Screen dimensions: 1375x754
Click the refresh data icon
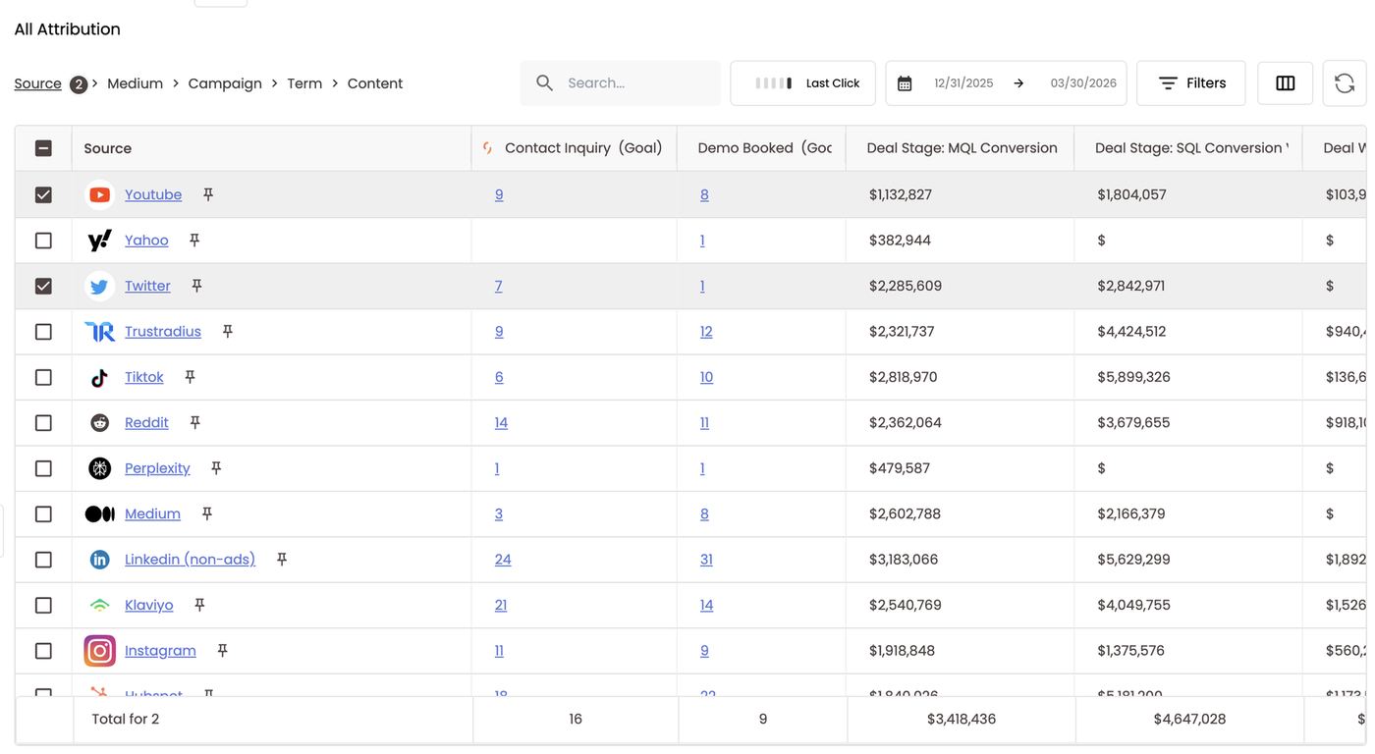click(x=1345, y=83)
